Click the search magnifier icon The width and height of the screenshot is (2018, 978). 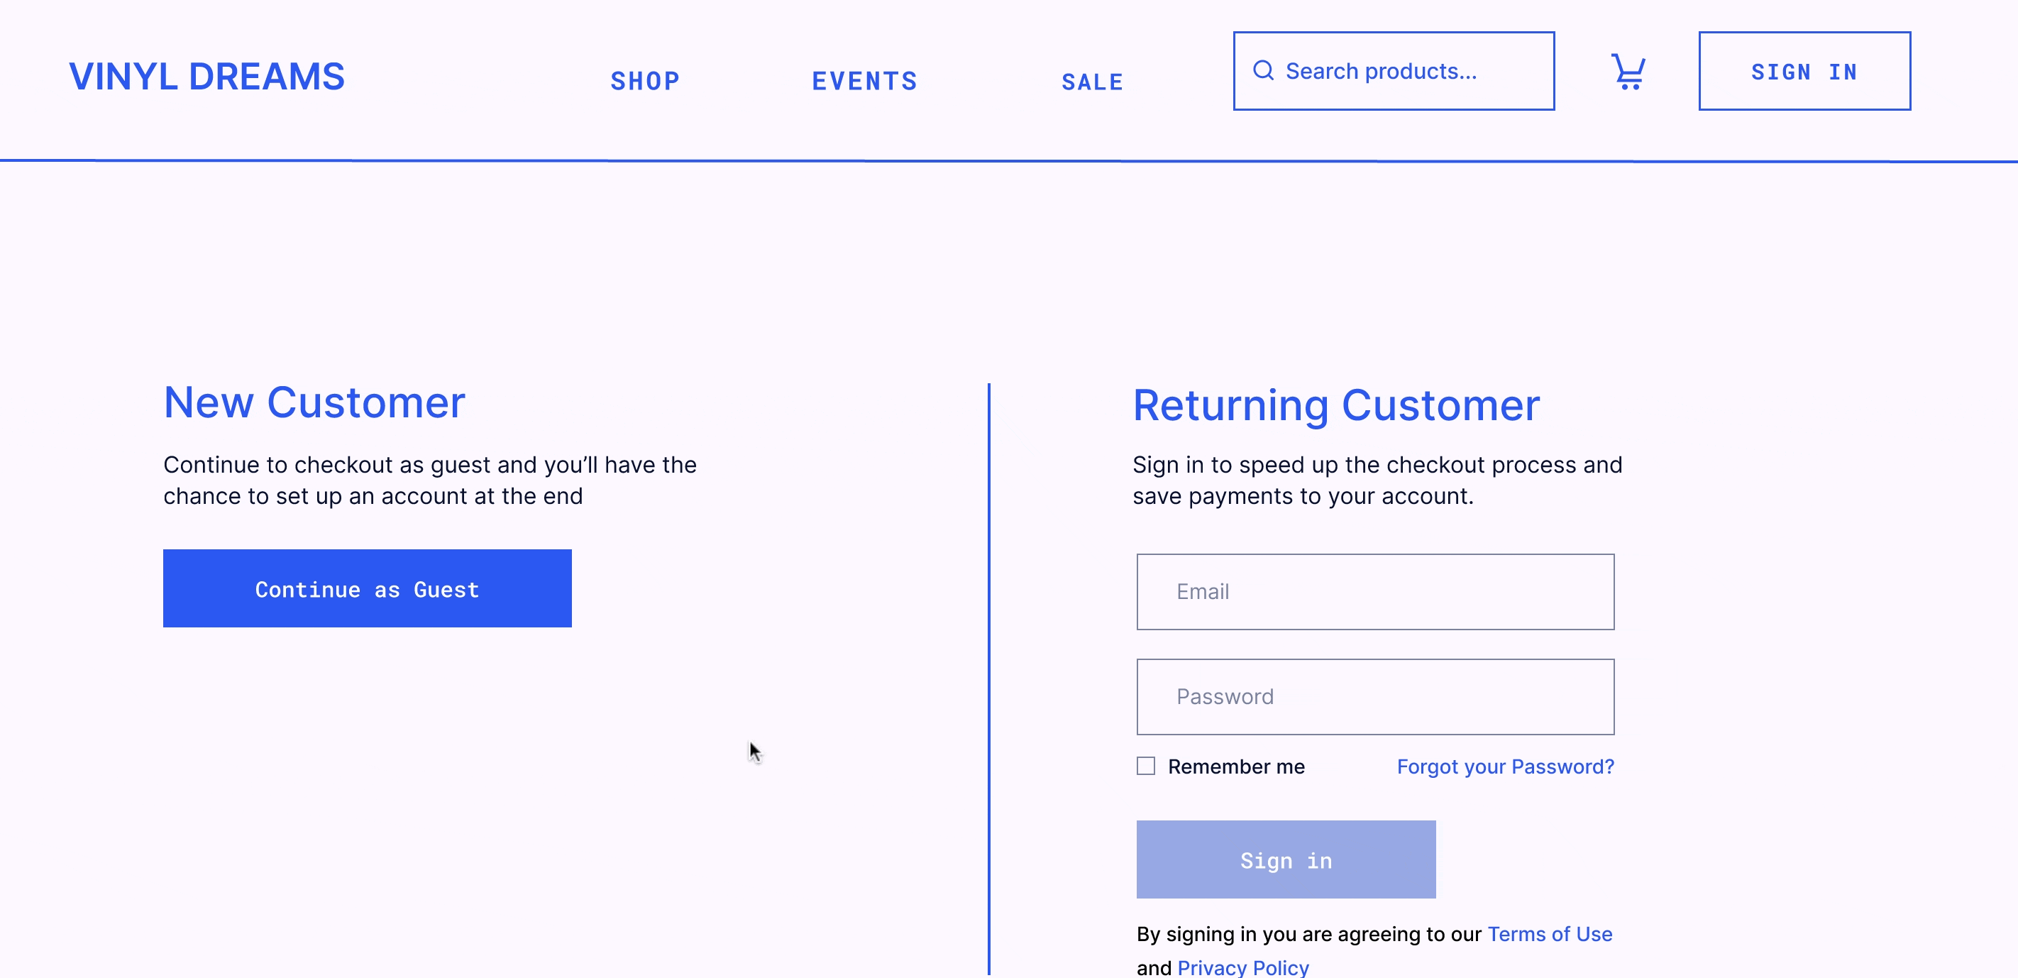(x=1263, y=70)
